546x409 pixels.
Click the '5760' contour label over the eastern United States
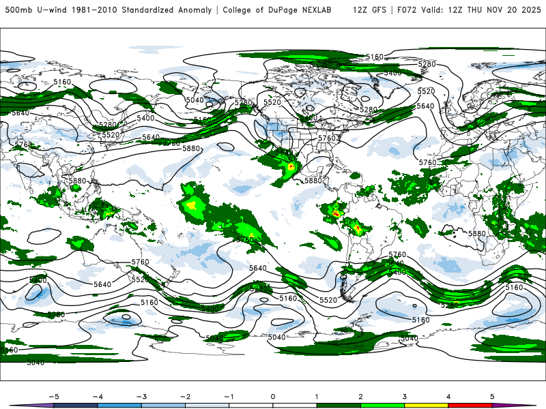coord(327,138)
